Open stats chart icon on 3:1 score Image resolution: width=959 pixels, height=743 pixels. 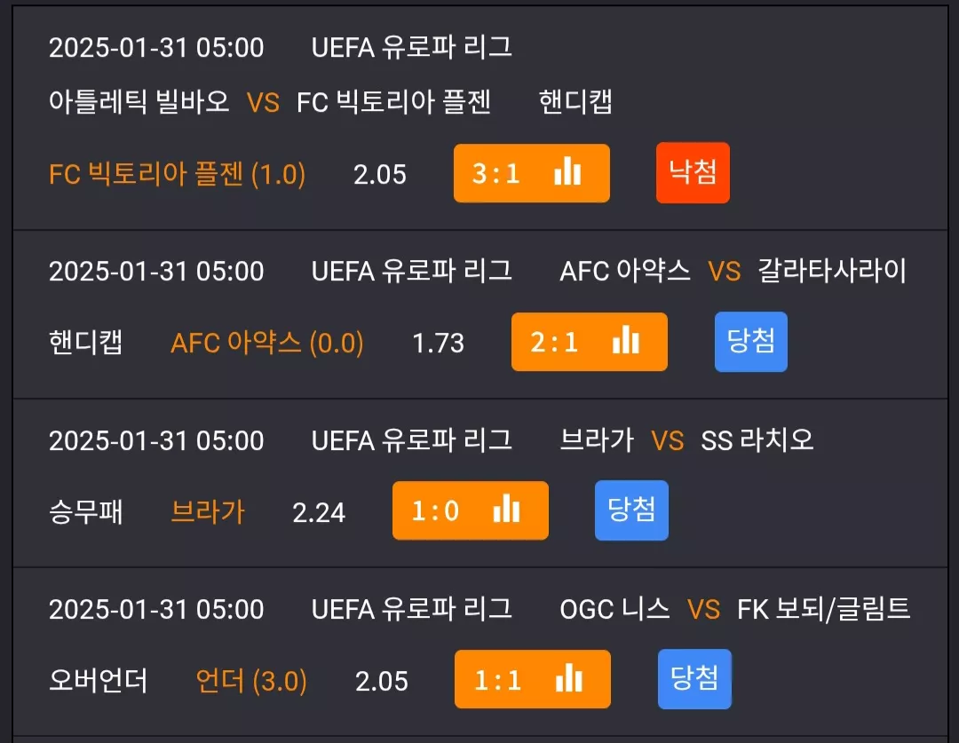(x=567, y=170)
